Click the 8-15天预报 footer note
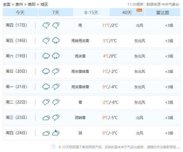 pyautogui.click(x=119, y=147)
